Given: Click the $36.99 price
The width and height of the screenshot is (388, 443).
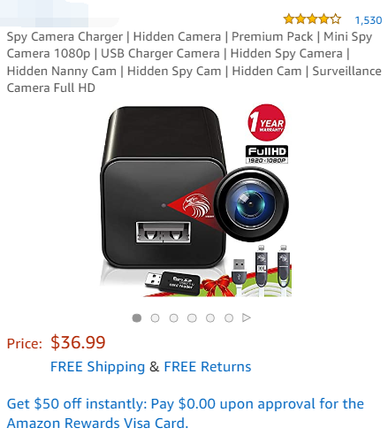Looking at the screenshot, I should [78, 342].
